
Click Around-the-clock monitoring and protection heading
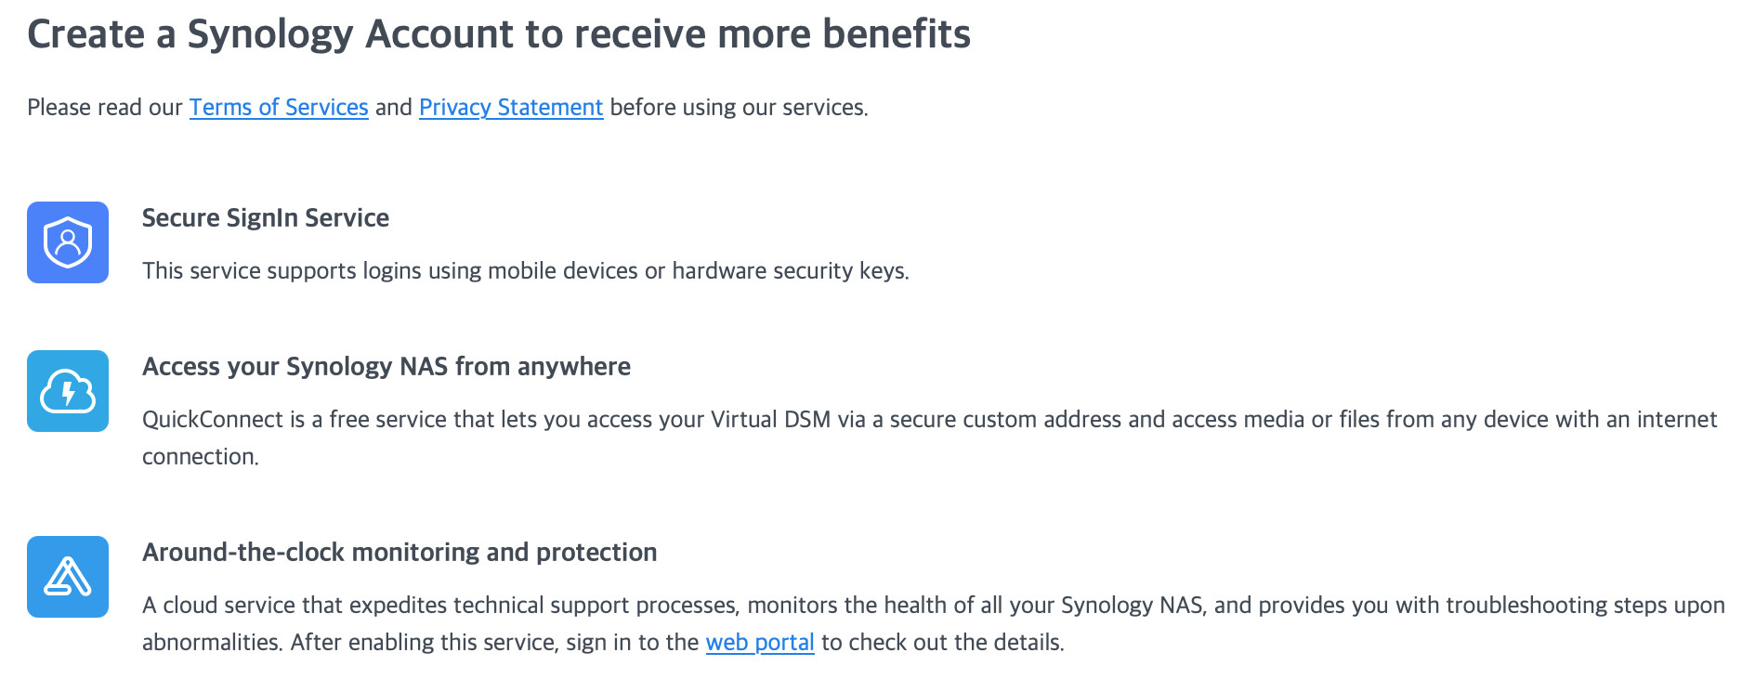(x=399, y=553)
